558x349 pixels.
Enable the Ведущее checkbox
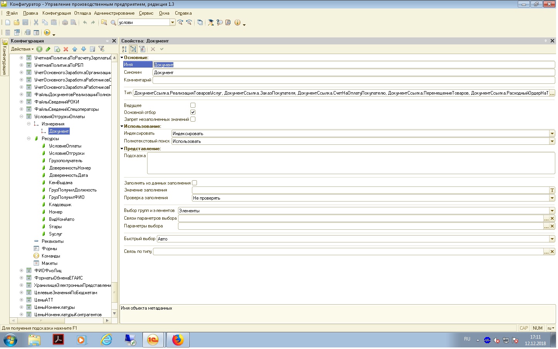pyautogui.click(x=193, y=105)
